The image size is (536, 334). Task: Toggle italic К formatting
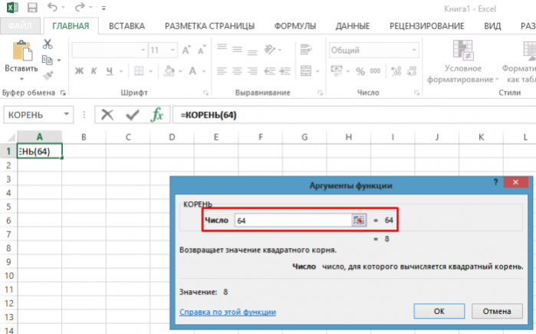pos(94,71)
